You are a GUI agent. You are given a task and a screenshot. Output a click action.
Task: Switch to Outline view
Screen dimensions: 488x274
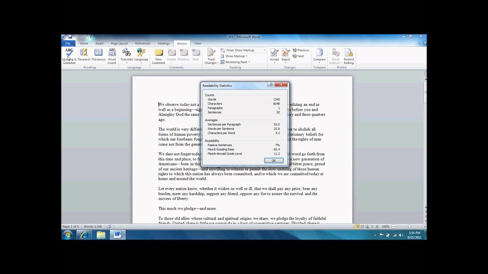pos(372,226)
